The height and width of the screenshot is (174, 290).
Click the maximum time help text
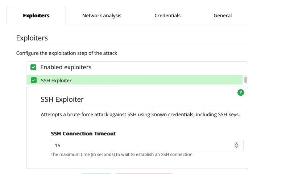(x=122, y=155)
